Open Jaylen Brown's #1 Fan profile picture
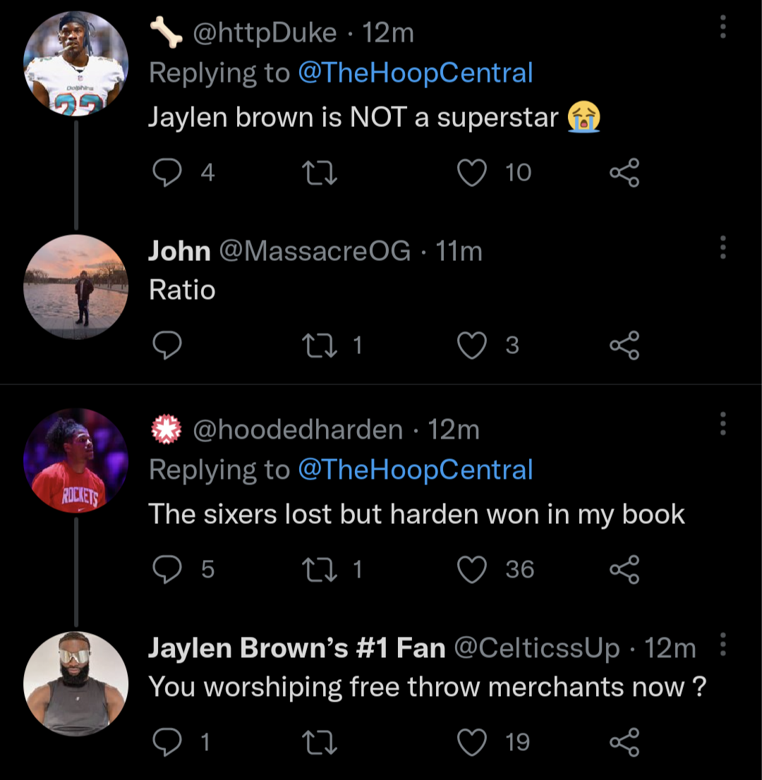Viewport: 762px width, 780px height. (x=75, y=683)
